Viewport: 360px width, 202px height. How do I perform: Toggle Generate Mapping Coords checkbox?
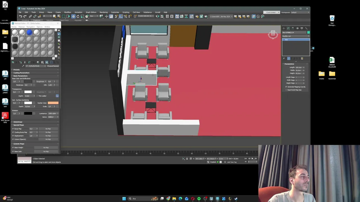(286, 87)
